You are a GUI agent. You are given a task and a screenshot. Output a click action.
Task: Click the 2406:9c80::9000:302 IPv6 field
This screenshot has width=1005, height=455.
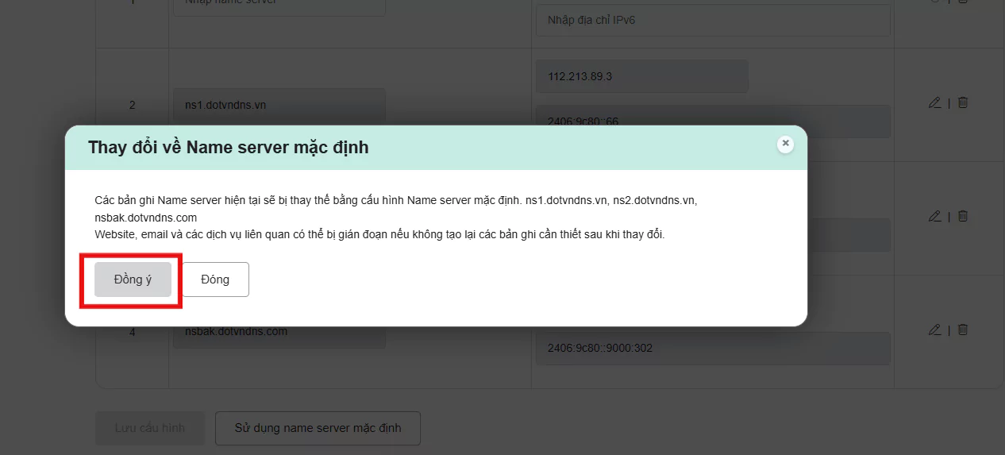713,348
